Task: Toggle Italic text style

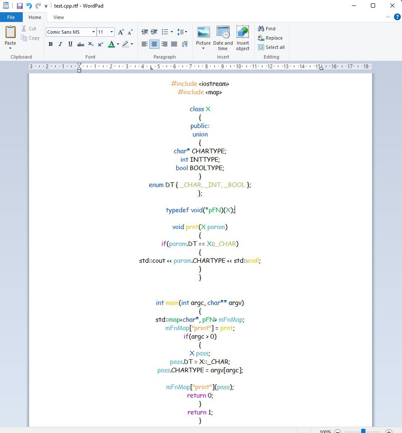Action: click(x=60, y=44)
